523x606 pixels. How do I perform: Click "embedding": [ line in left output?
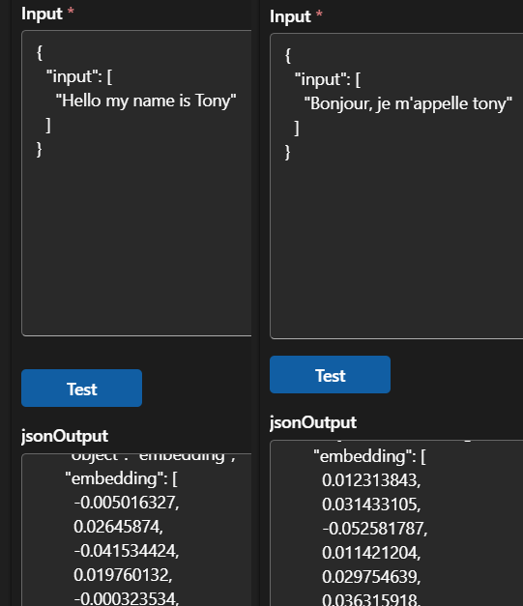click(x=122, y=478)
